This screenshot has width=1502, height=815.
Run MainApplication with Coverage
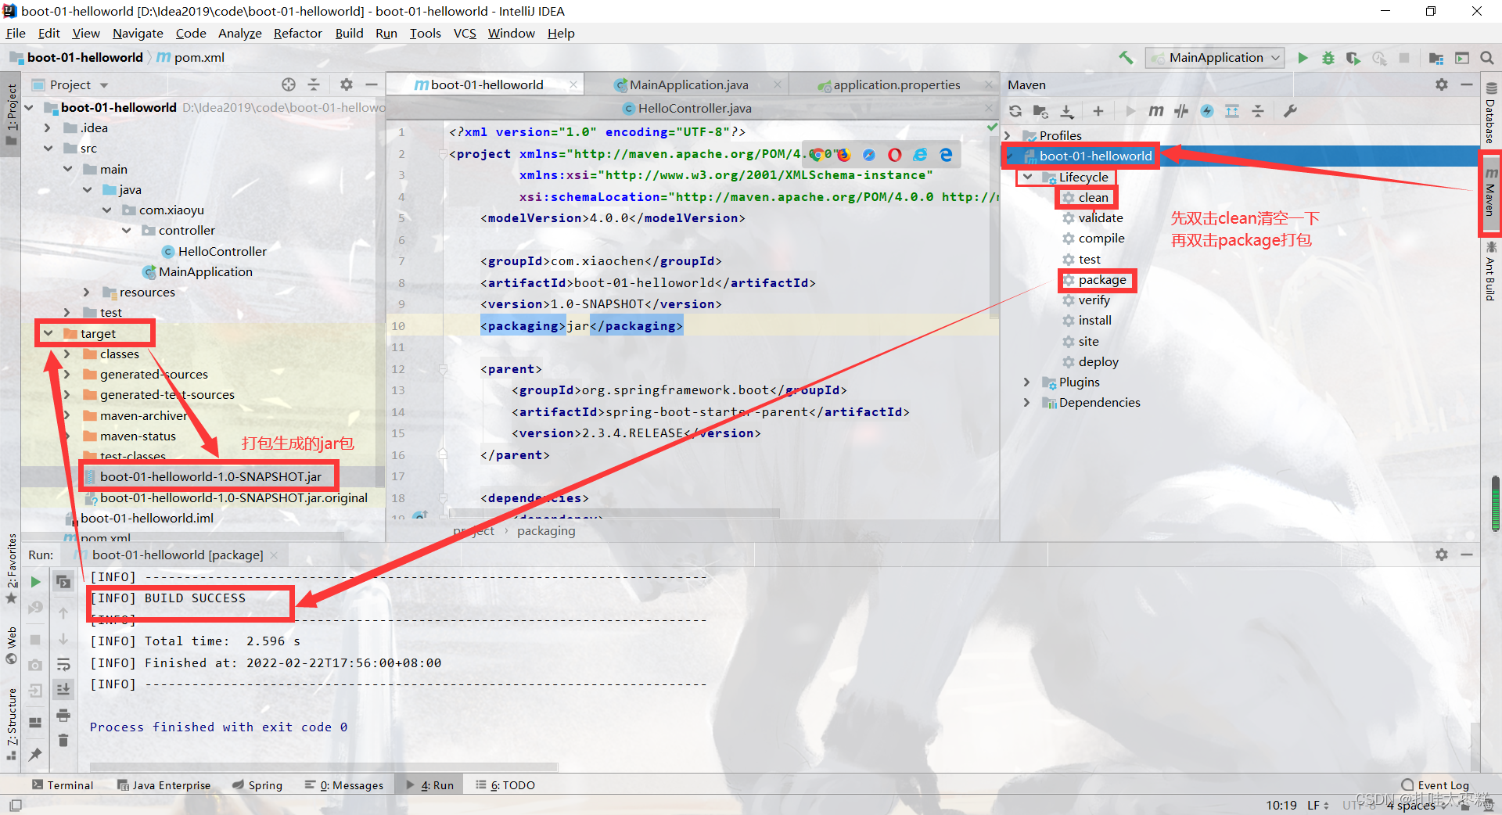coord(1353,58)
